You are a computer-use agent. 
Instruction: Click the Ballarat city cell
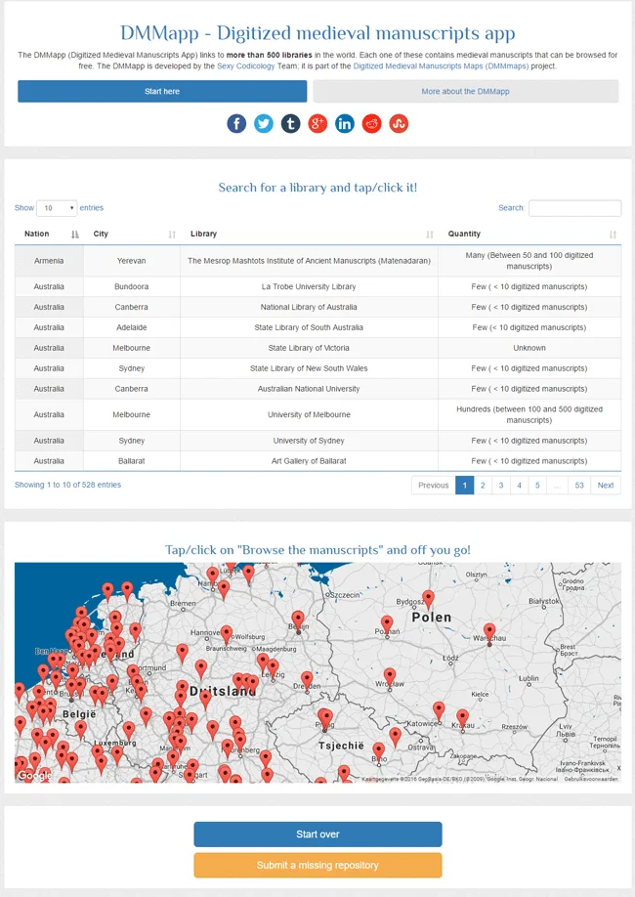(132, 461)
